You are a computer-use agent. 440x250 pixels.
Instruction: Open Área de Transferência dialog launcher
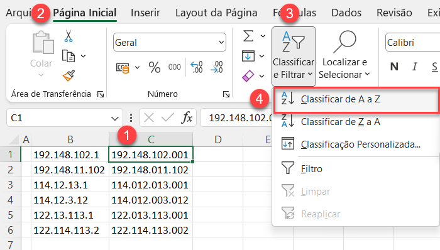101,94
